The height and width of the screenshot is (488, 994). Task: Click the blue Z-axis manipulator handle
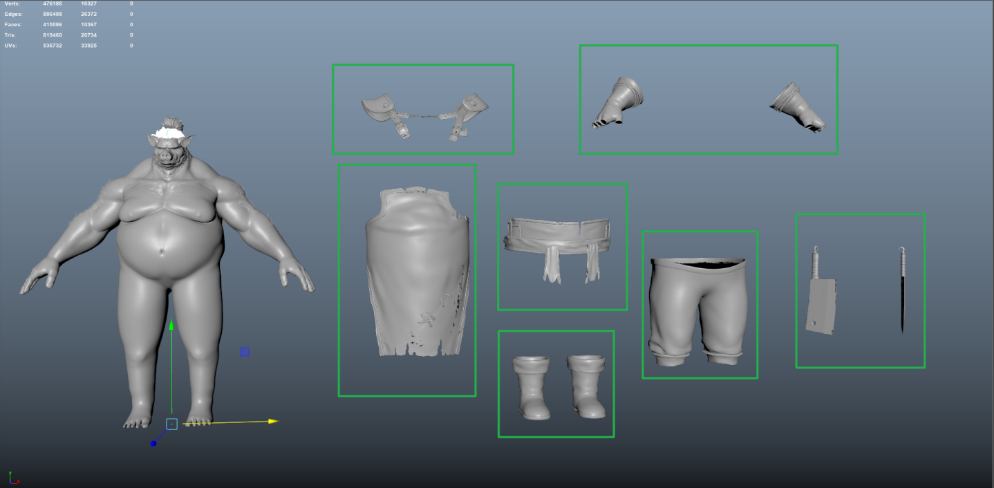coord(153,443)
